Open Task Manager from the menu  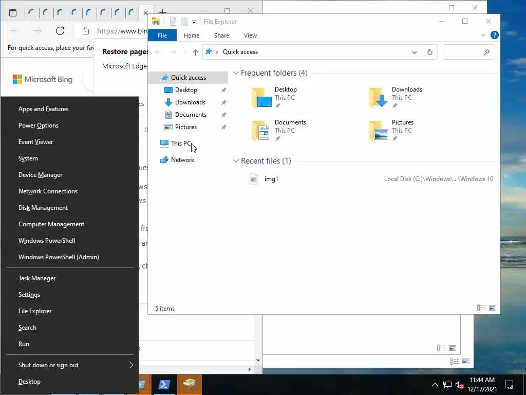pyautogui.click(x=37, y=278)
